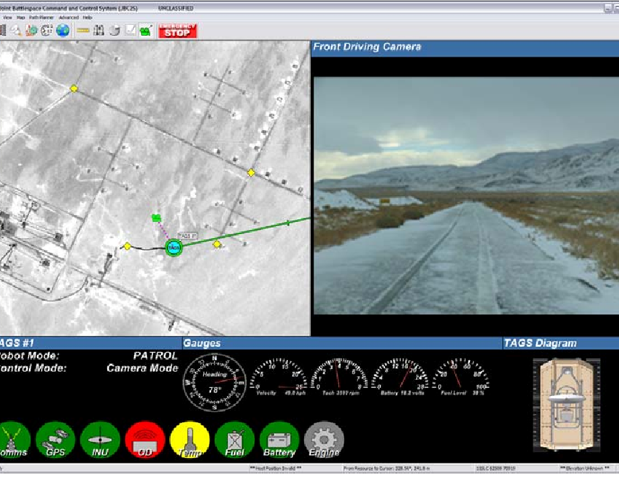
Task: Inspect the red OD warning indicator
Action: (146, 440)
